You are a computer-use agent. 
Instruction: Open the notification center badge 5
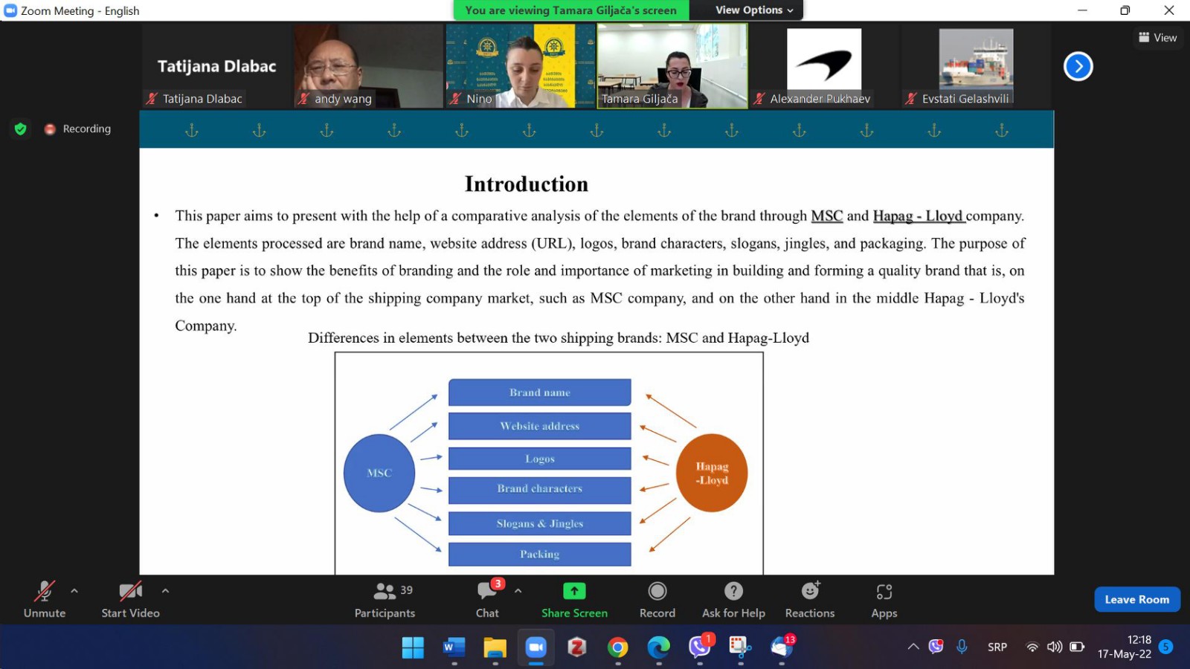click(1166, 647)
